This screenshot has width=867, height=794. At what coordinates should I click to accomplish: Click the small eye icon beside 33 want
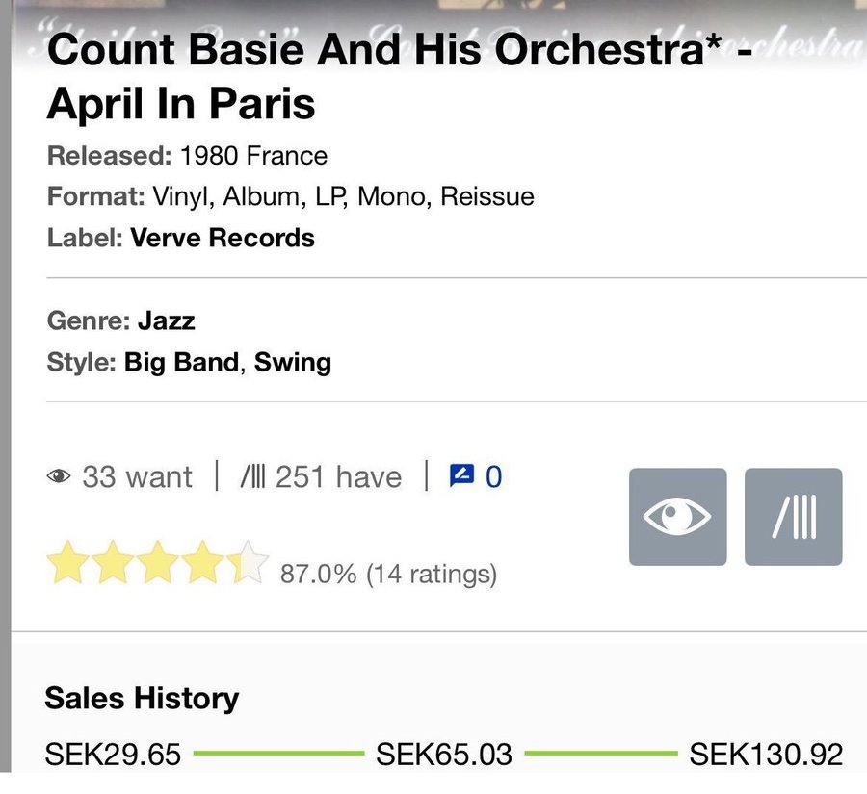click(59, 476)
